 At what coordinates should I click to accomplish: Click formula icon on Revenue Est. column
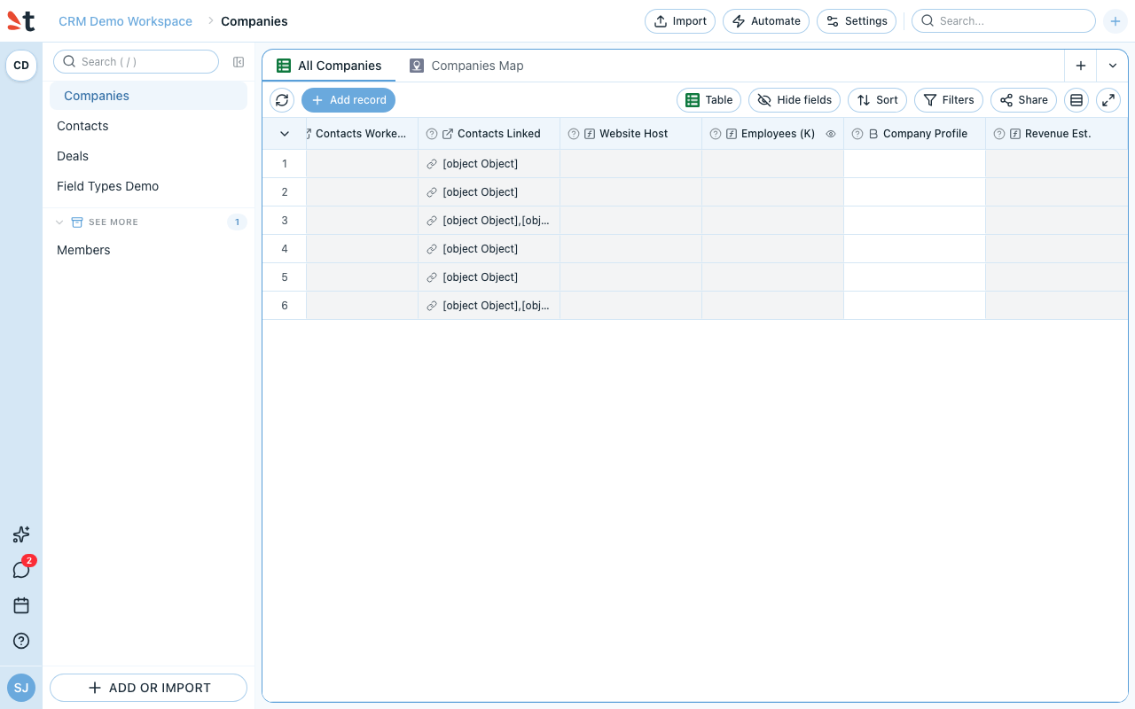click(x=1015, y=134)
